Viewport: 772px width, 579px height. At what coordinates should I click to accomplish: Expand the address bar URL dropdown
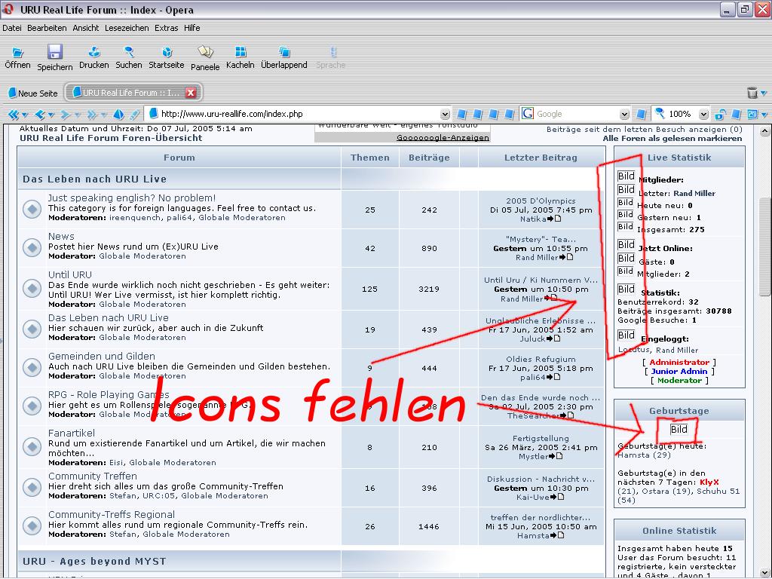click(x=444, y=114)
